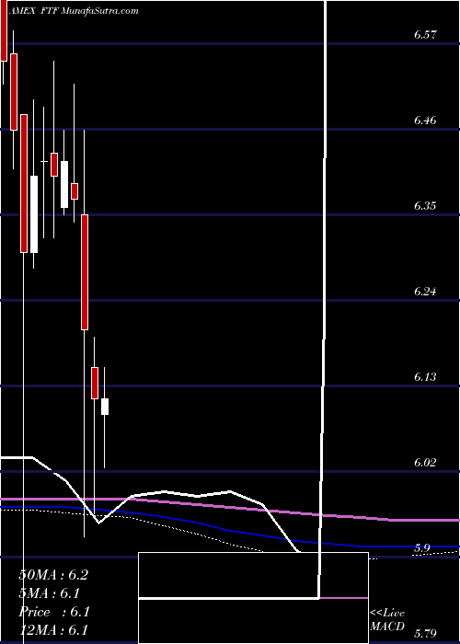Click the Price : 6.1 readout
The image size is (460, 644).
coord(54,612)
